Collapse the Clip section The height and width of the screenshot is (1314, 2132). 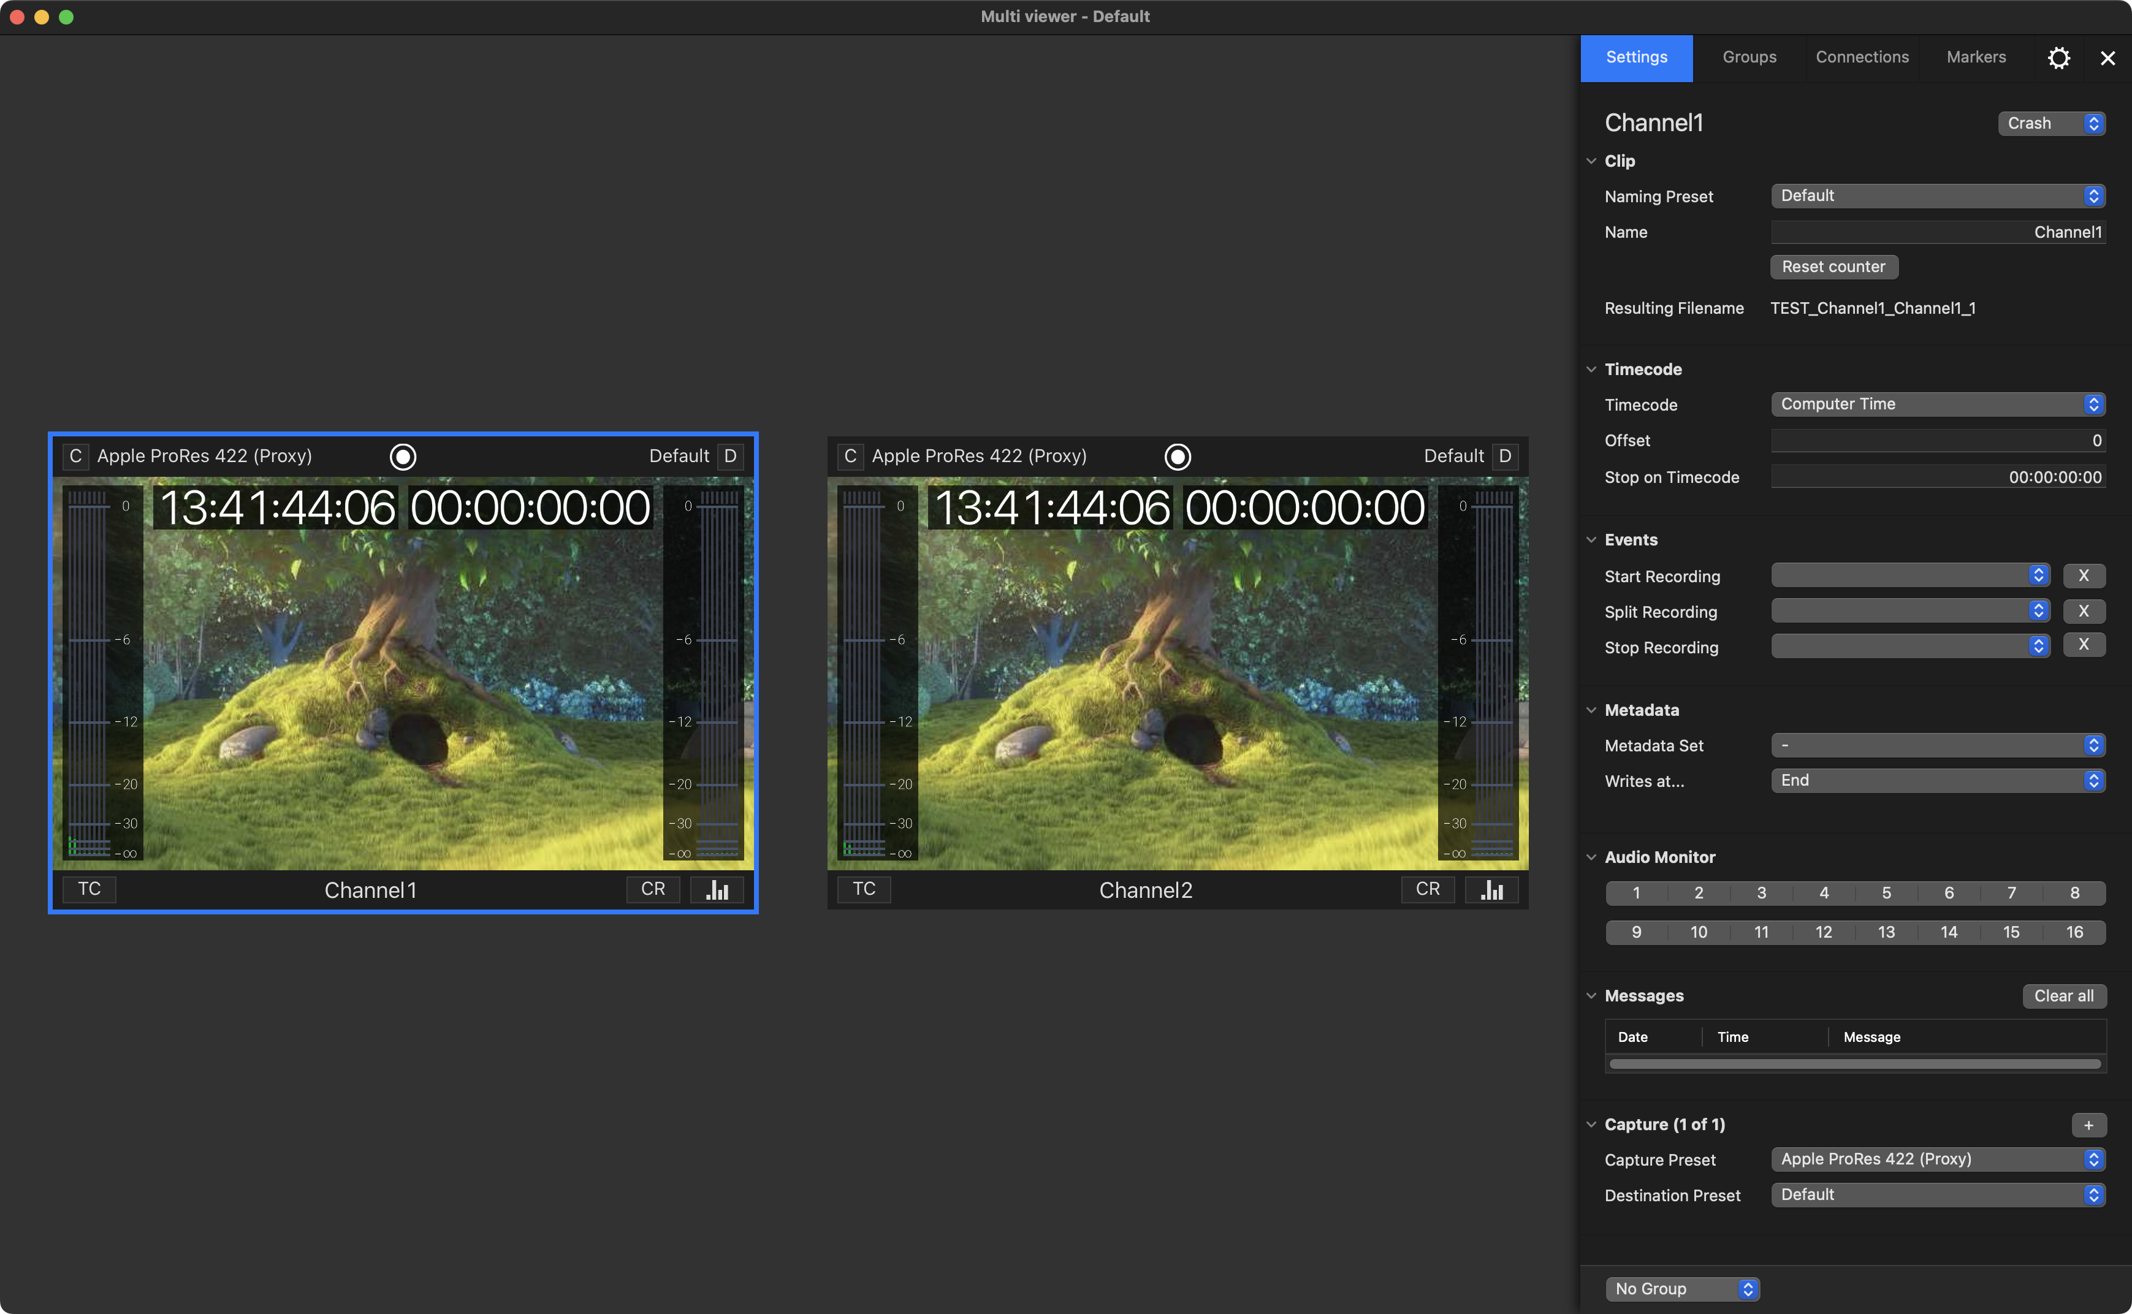(x=1591, y=161)
